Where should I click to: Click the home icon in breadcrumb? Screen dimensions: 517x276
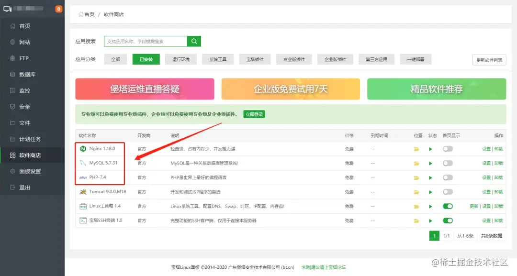tap(81, 14)
